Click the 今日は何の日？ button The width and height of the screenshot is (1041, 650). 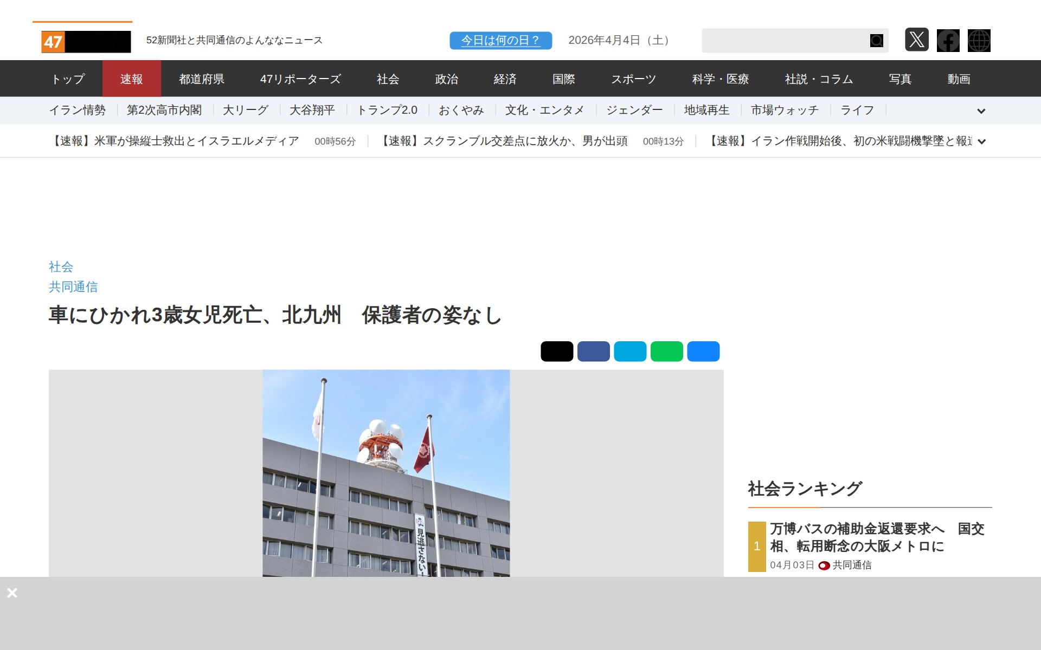[x=500, y=41]
